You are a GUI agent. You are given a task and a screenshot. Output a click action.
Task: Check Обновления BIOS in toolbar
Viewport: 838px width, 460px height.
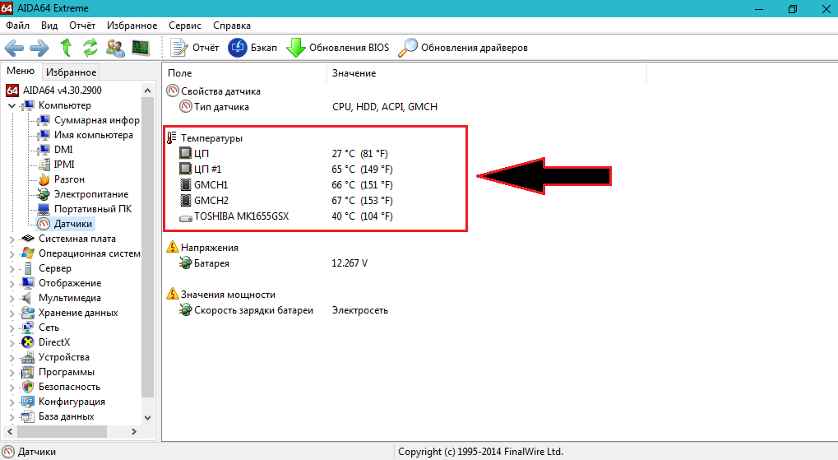click(x=338, y=48)
